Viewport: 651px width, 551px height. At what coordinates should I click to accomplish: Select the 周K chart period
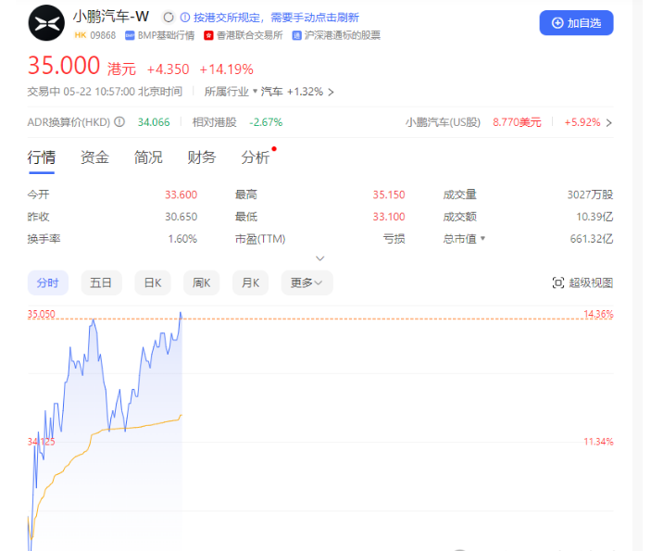coord(201,282)
